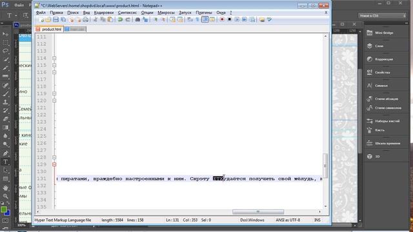Open the Файл menu in Notepad++
This screenshot has width=413, height=232.
point(41,12)
